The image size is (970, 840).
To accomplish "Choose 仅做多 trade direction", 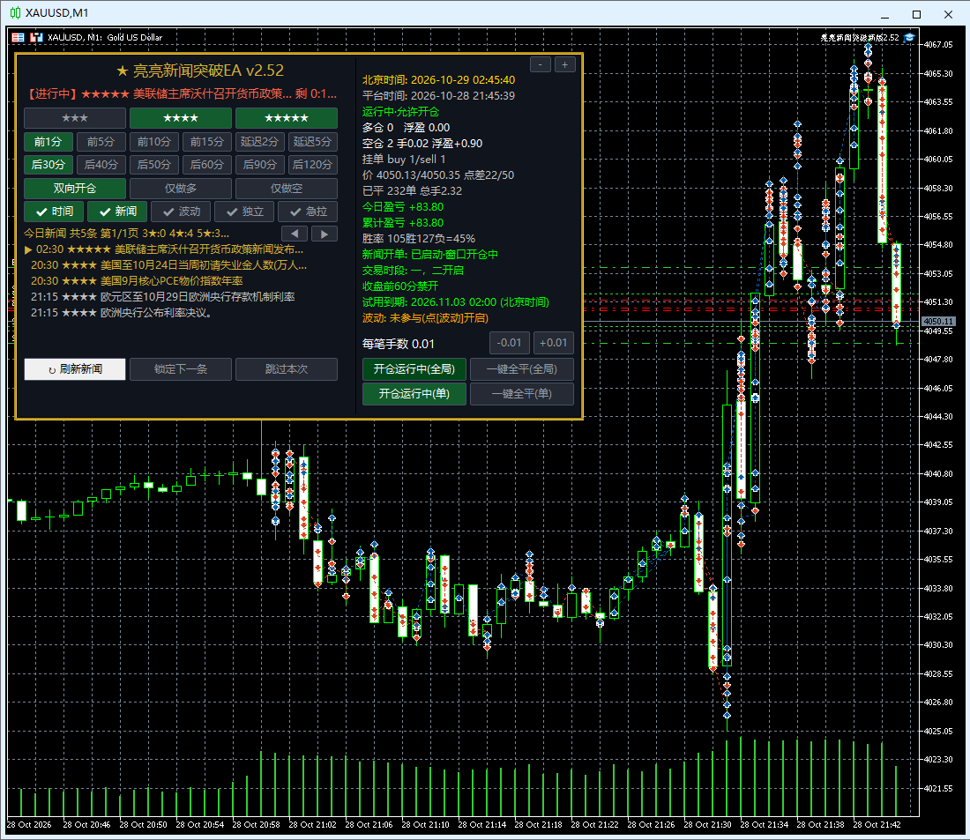I will pyautogui.click(x=181, y=189).
